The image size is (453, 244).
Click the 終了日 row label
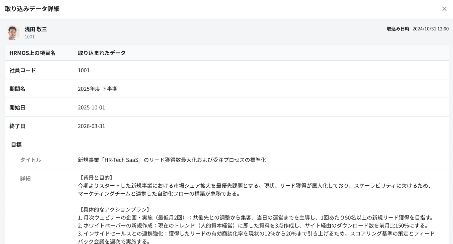(x=17, y=126)
